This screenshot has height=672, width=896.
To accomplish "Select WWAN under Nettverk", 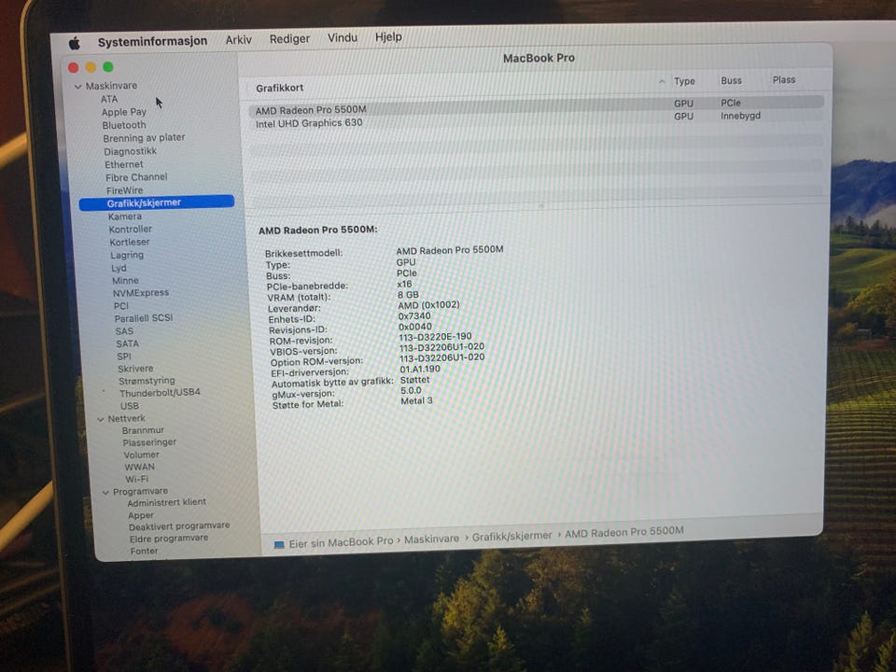I will [139, 467].
